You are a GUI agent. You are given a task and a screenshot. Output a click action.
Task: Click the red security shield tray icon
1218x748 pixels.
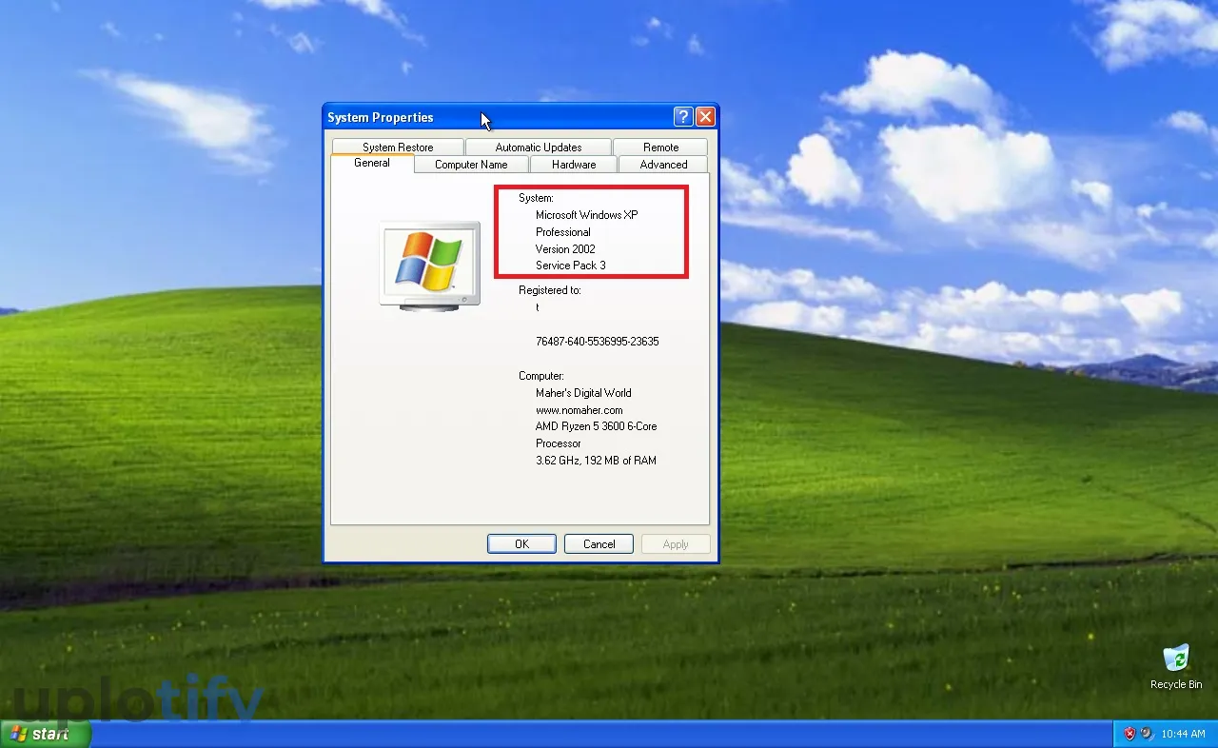tap(1130, 734)
